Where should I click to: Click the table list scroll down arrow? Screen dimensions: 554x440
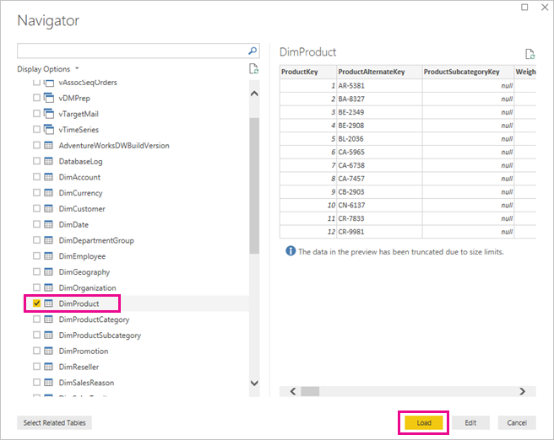click(x=254, y=383)
